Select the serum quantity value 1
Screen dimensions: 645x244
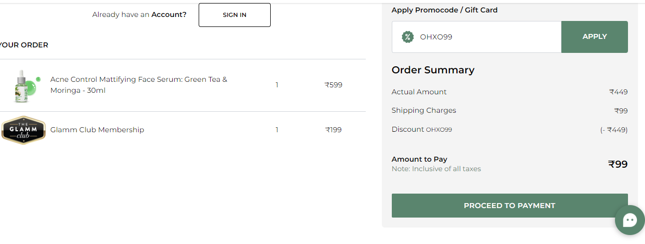[x=277, y=85]
